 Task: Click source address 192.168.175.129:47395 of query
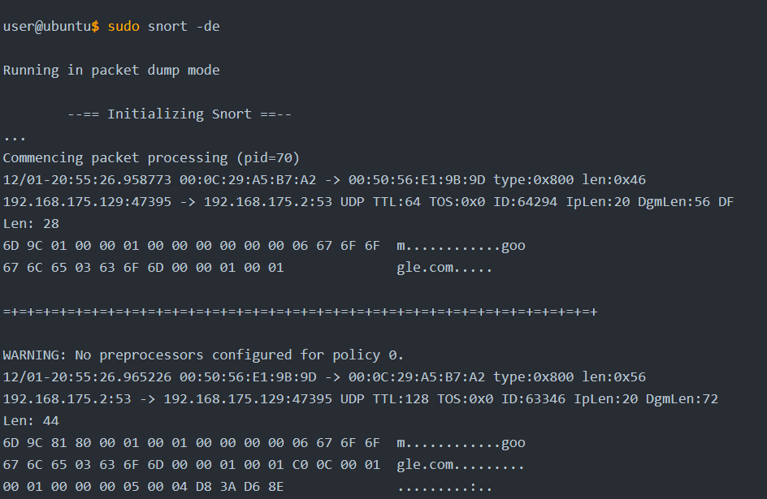87,202
